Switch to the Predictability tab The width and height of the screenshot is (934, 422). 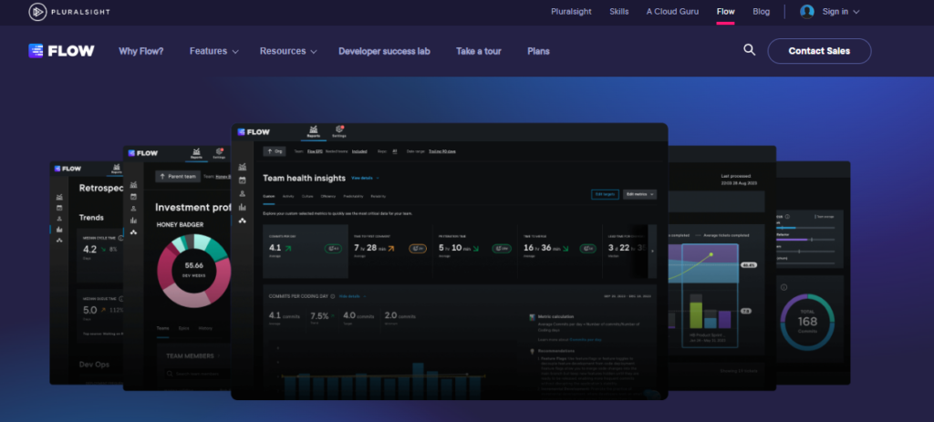pyautogui.click(x=353, y=197)
